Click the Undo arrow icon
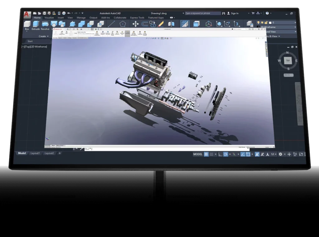Image resolution: width=319 pixels, height=237 pixels. coord(69,13)
